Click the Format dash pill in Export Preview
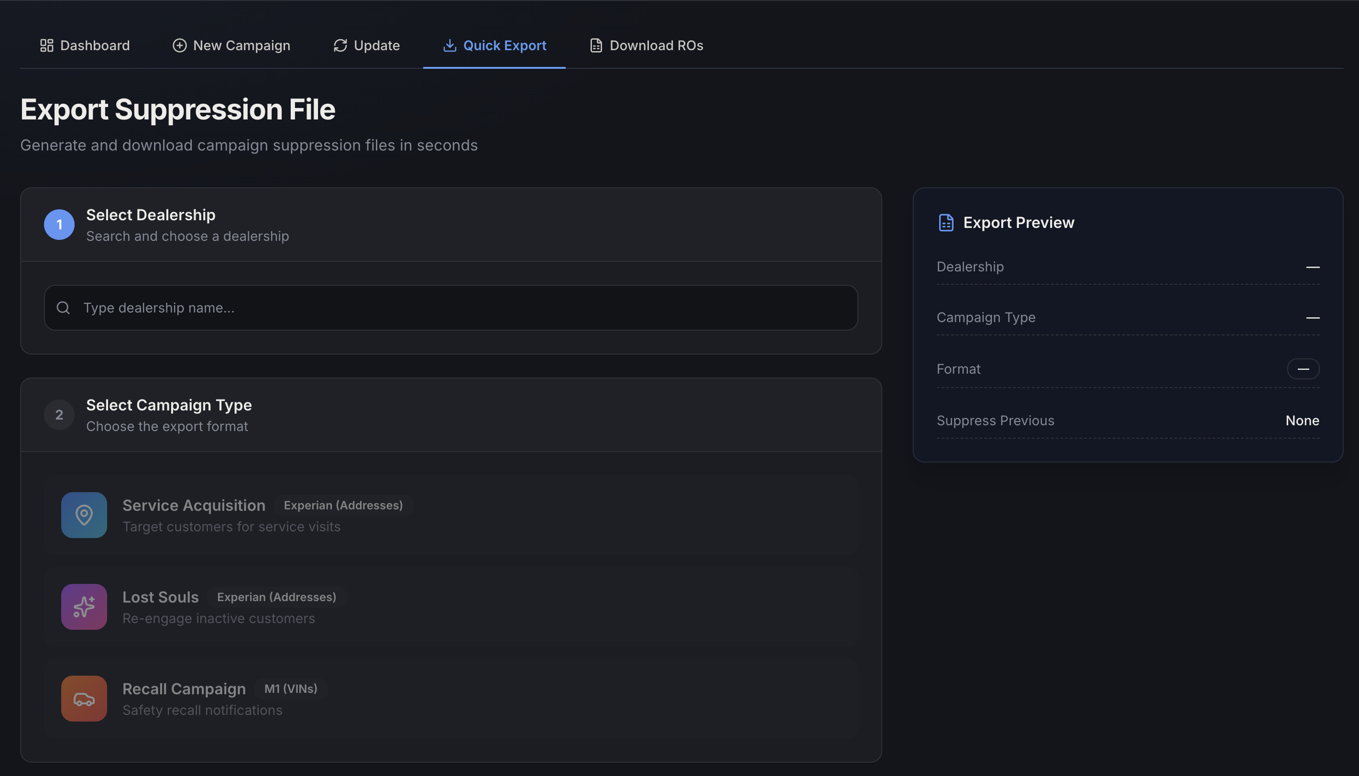This screenshot has height=776, width=1359. click(1303, 369)
